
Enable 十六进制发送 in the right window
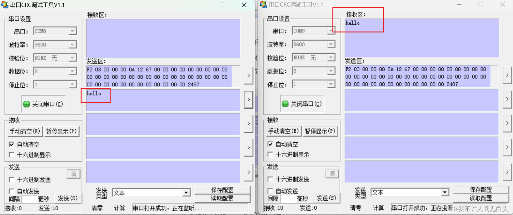pyautogui.click(x=270, y=179)
